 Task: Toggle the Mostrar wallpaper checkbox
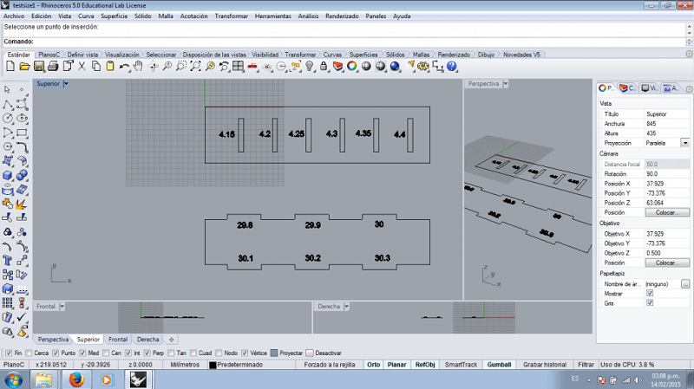point(650,293)
